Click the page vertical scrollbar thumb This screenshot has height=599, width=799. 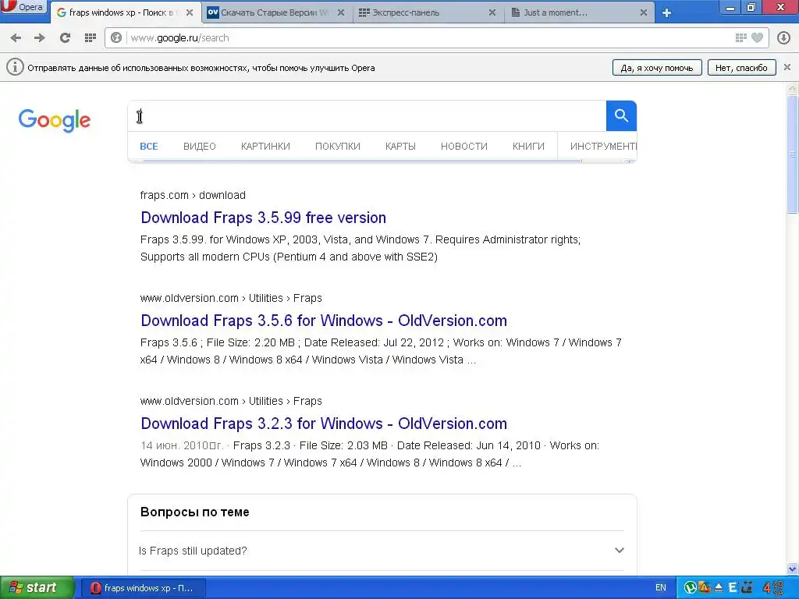[793, 155]
